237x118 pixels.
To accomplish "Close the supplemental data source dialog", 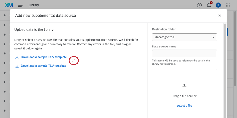I will pyautogui.click(x=220, y=16).
